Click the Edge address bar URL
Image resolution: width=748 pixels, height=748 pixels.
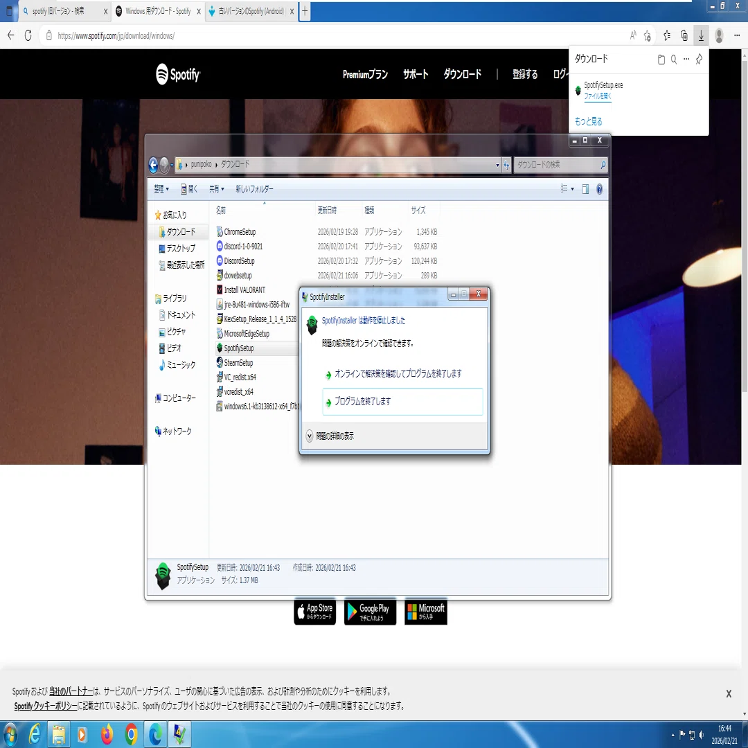point(116,36)
